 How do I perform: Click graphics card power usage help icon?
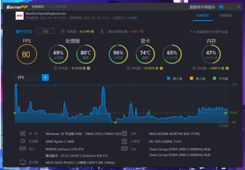pyautogui.click(x=161, y=68)
